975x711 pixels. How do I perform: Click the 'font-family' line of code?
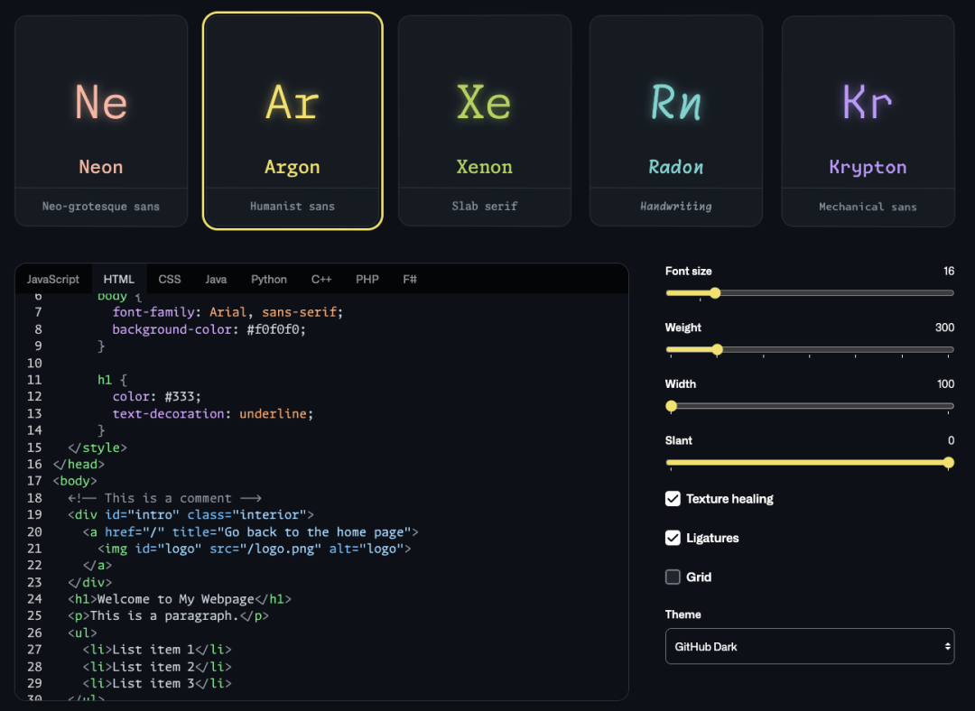pyautogui.click(x=227, y=312)
